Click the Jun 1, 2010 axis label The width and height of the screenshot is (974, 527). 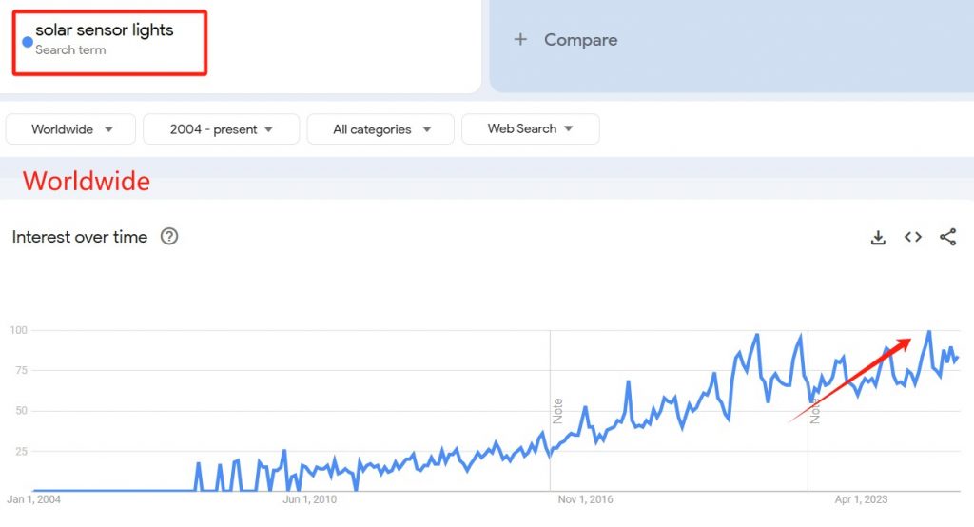point(309,499)
